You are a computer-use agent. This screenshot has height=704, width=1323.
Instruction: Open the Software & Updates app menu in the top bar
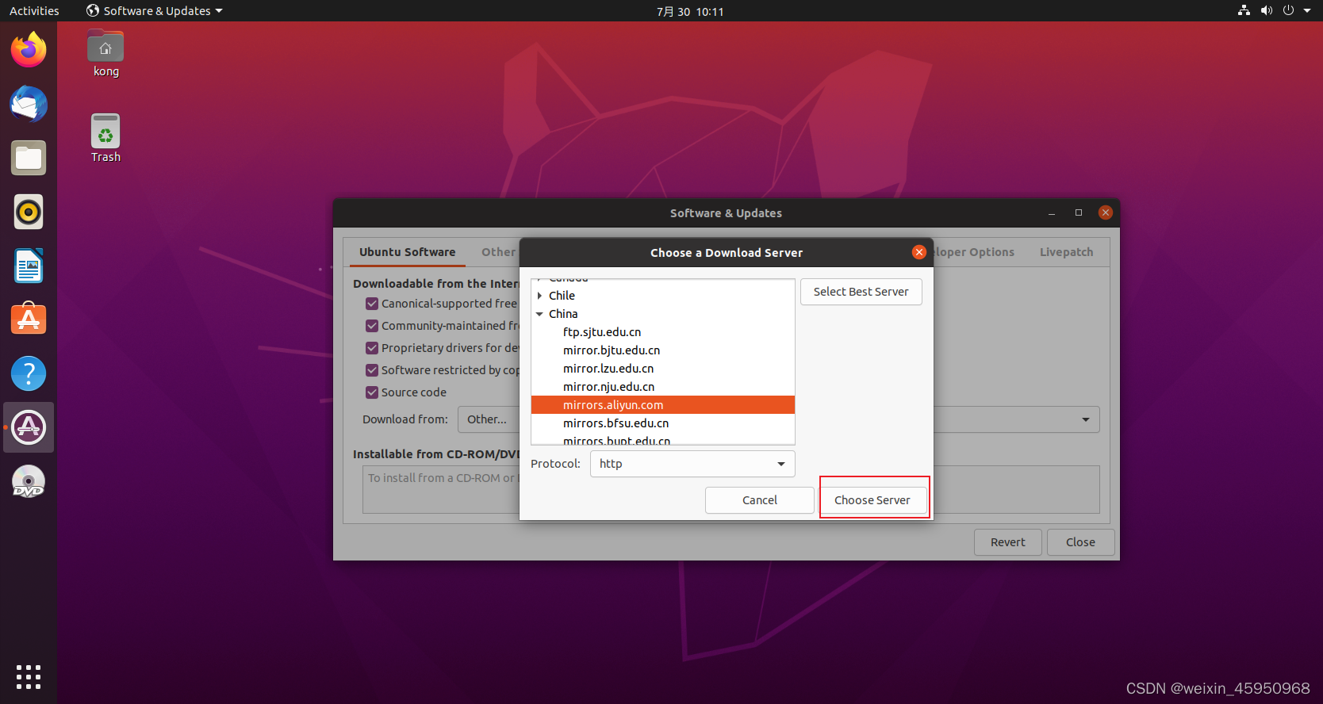tap(155, 10)
